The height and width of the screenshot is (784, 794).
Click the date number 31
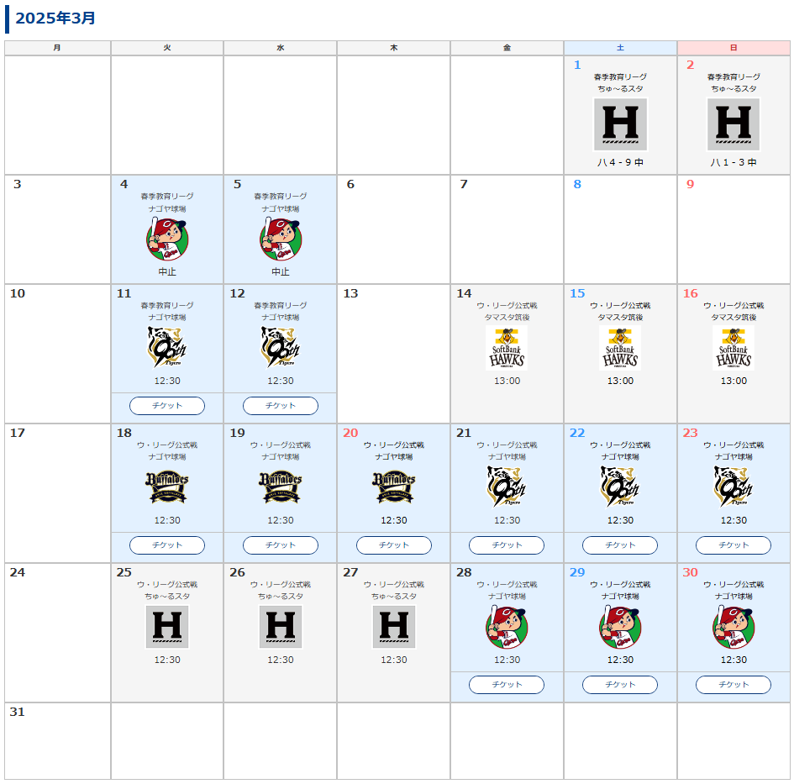point(17,712)
